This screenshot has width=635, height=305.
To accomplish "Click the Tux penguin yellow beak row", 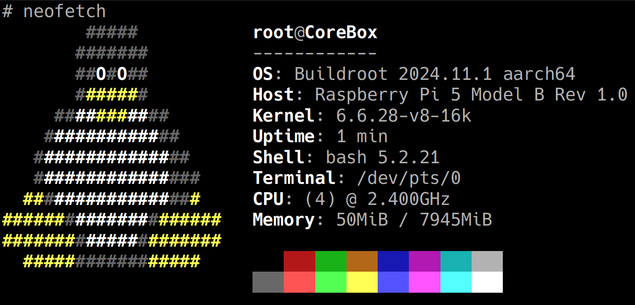I will [112, 95].
